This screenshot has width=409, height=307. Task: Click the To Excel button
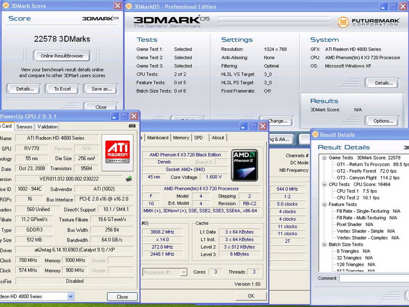[x=62, y=89]
